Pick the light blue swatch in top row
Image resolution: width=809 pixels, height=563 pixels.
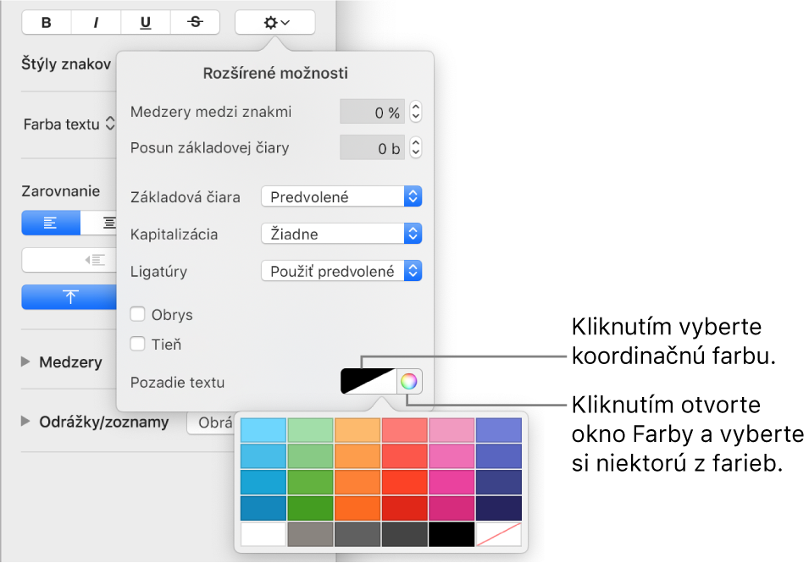pos(263,430)
